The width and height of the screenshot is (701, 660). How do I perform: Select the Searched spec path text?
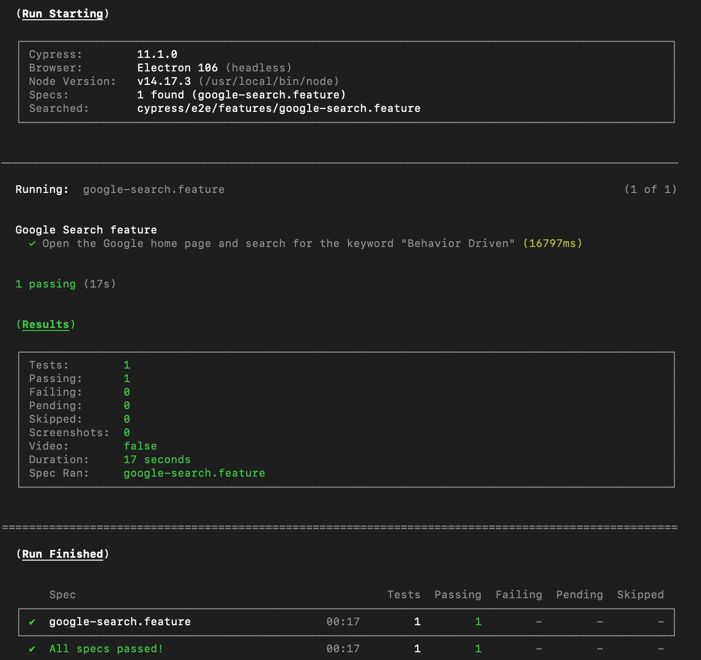pos(279,108)
